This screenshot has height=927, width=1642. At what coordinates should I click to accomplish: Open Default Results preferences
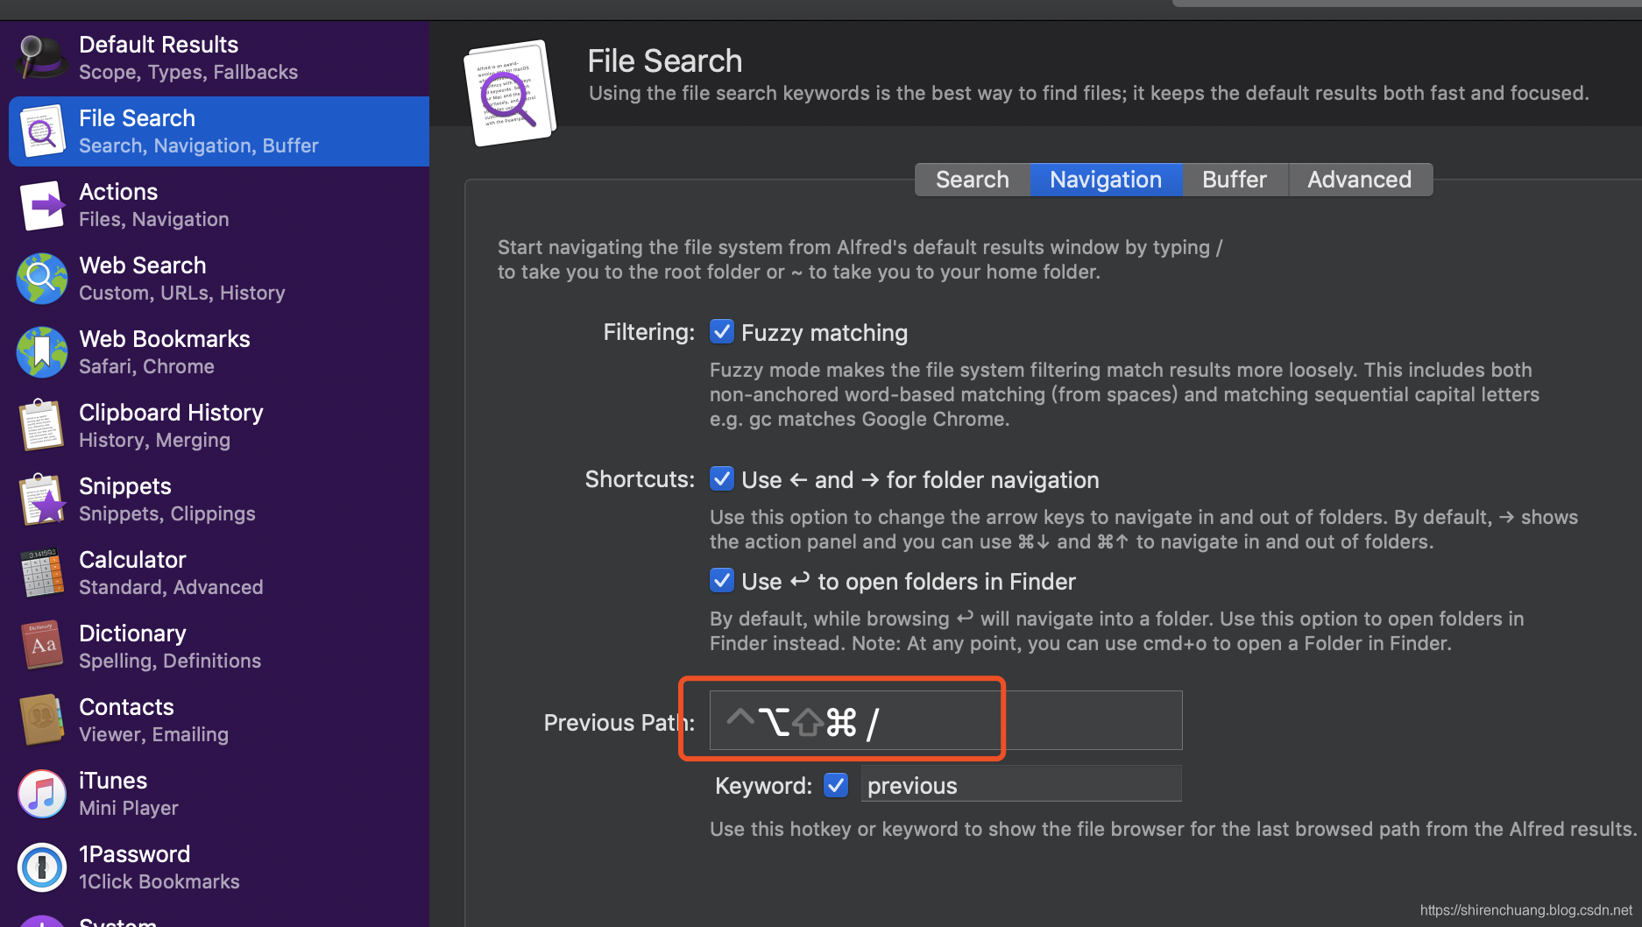coord(219,58)
